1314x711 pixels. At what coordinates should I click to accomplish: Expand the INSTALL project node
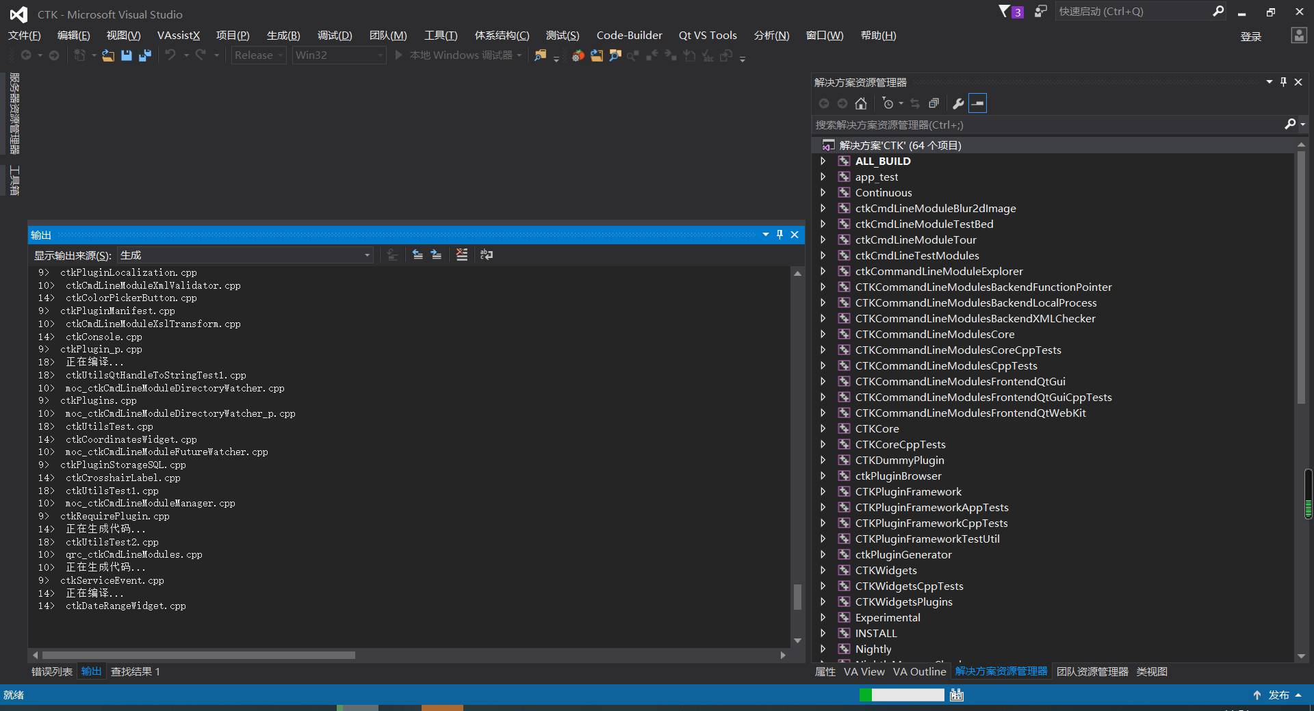[823, 634]
